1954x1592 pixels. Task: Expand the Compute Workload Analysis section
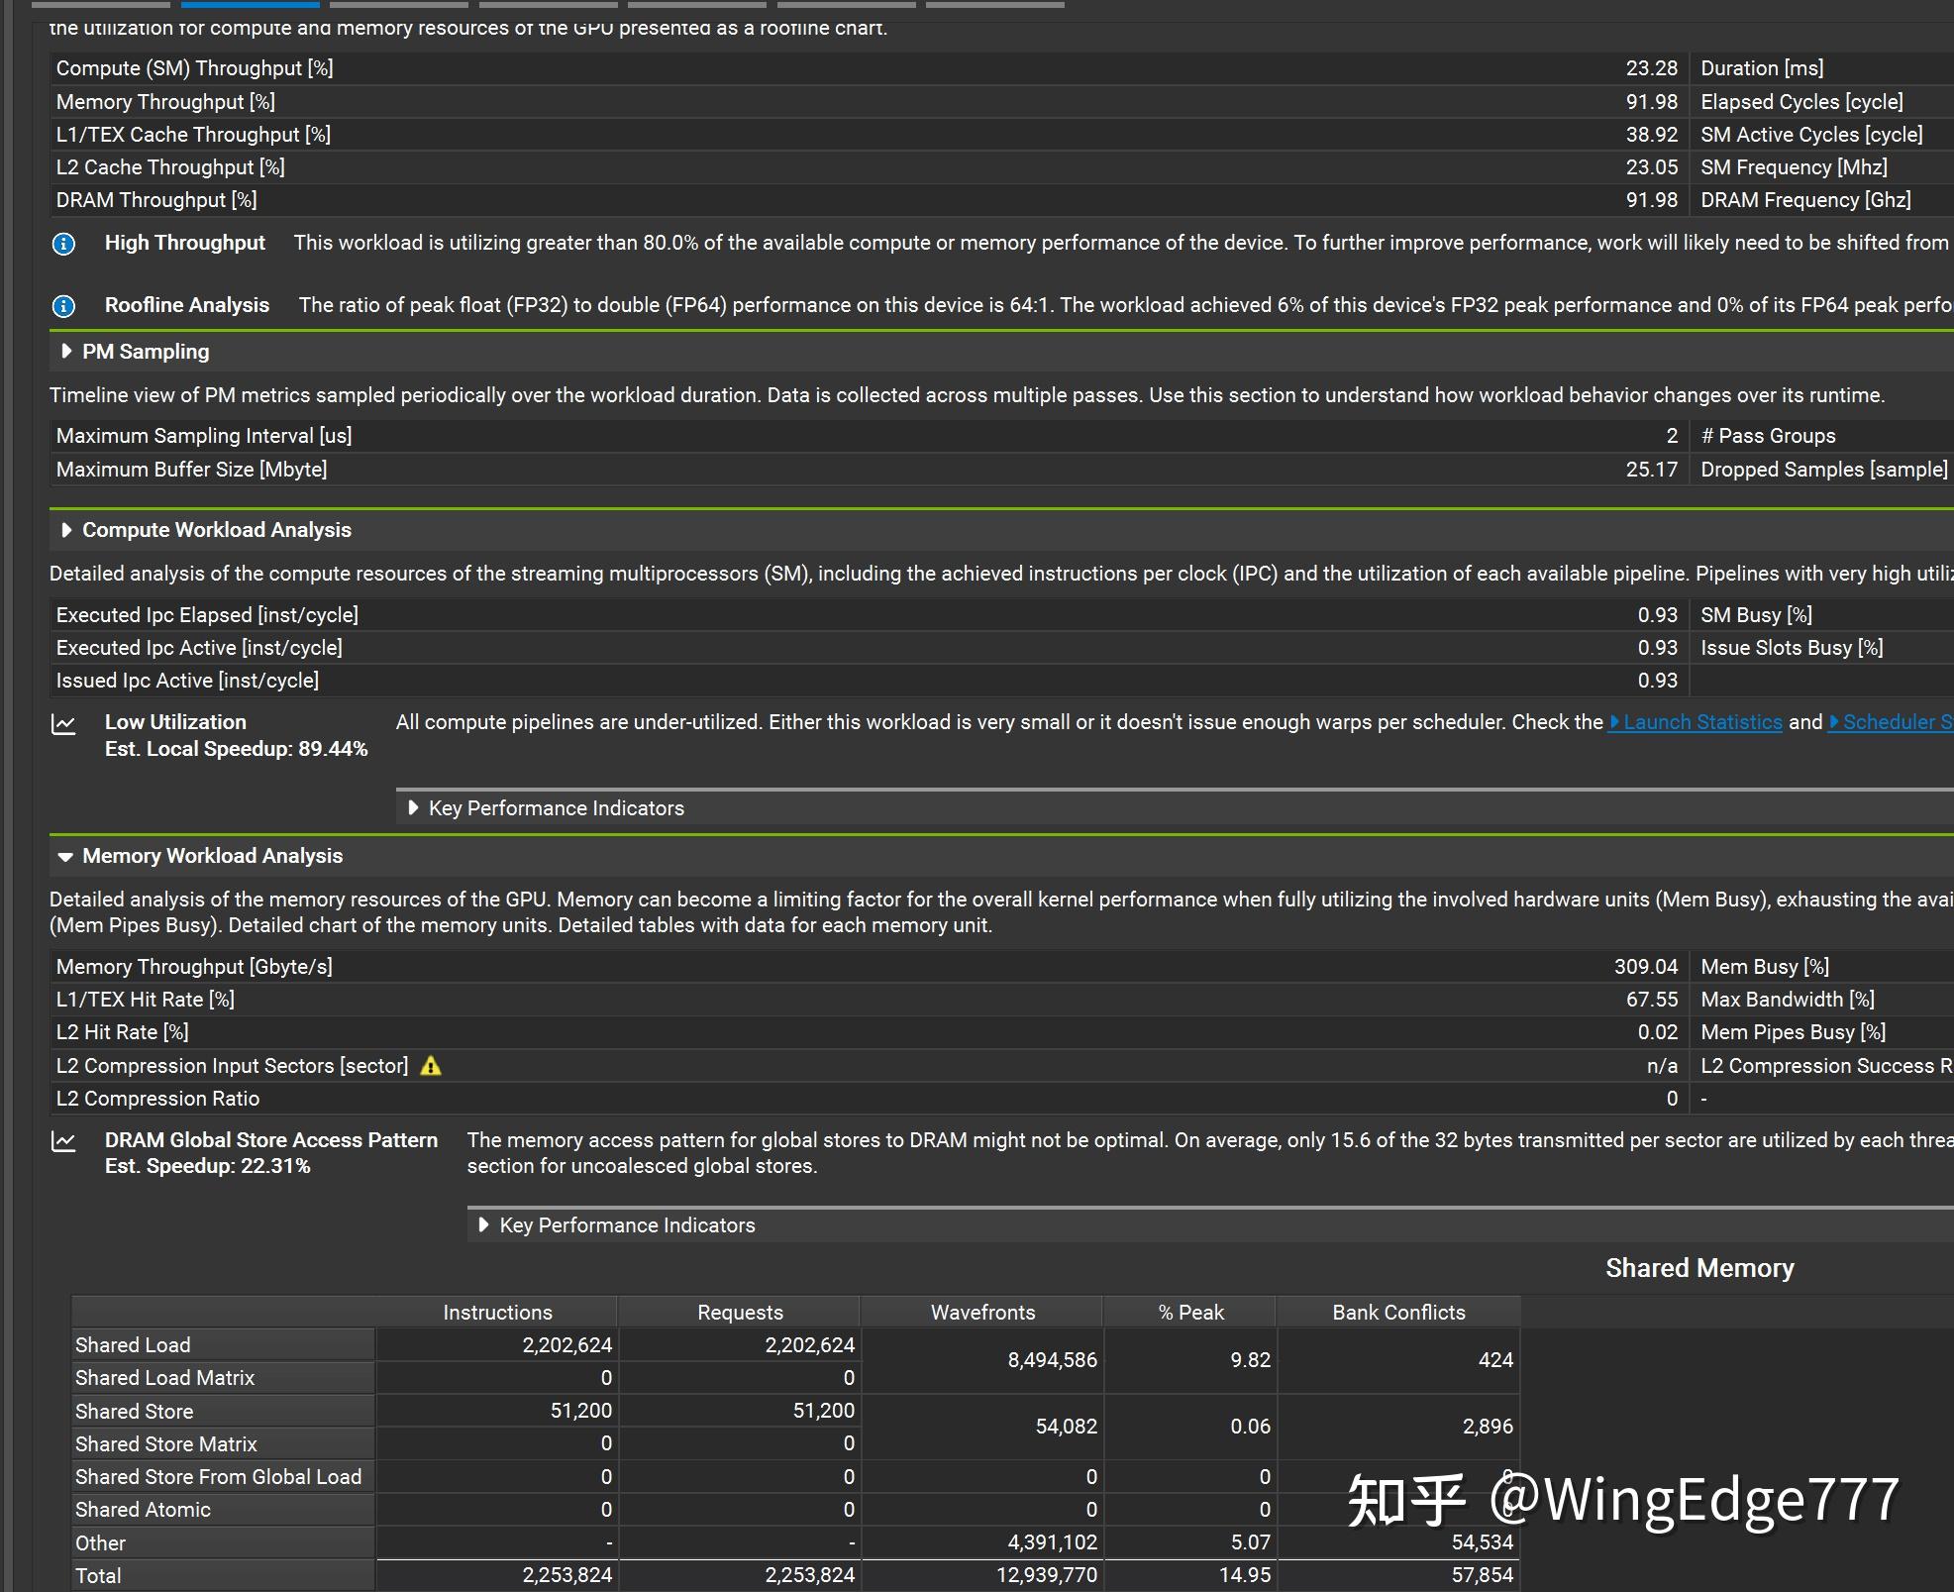point(66,530)
